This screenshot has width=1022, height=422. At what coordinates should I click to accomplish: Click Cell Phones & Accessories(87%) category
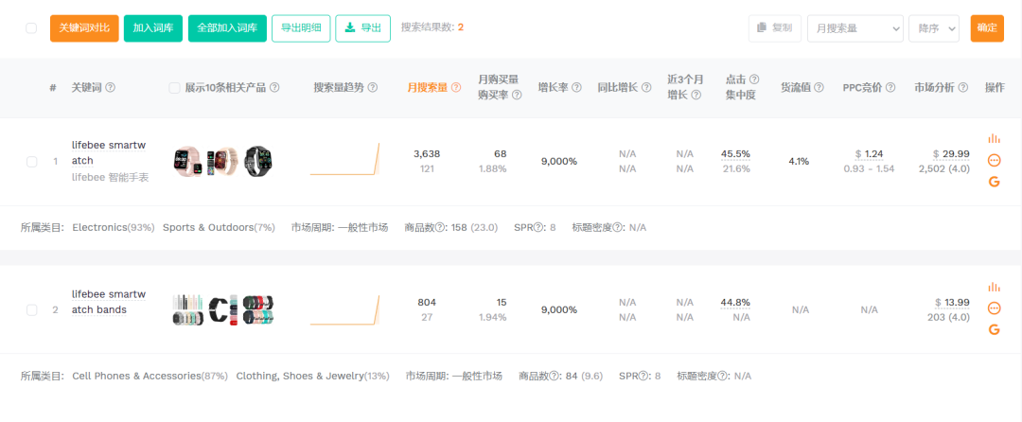[150, 376]
